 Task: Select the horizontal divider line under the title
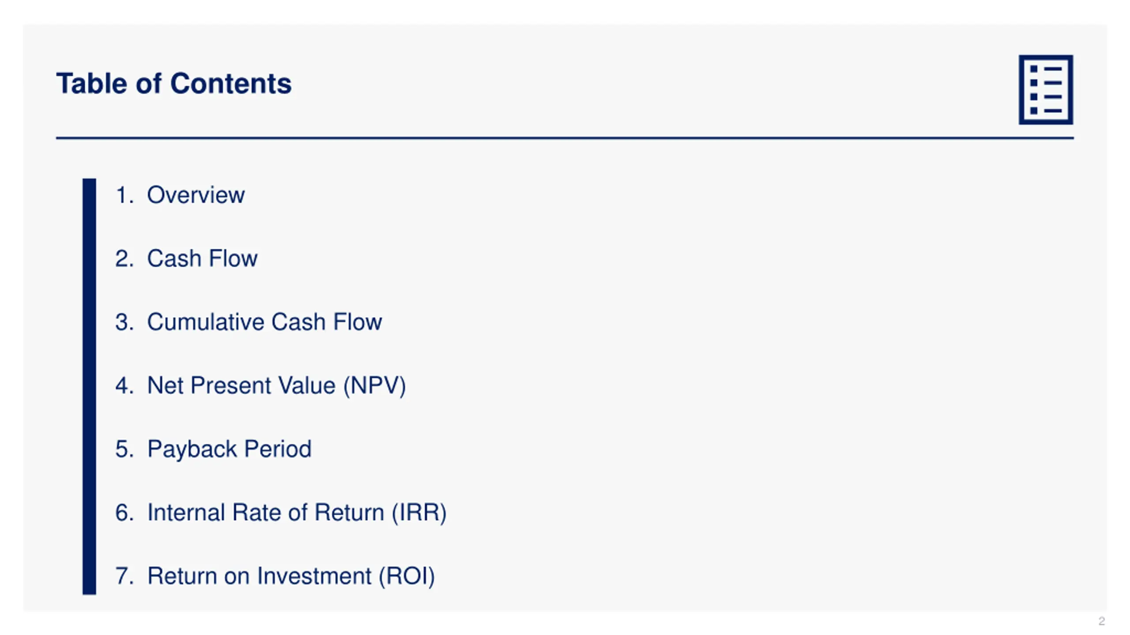coord(565,138)
